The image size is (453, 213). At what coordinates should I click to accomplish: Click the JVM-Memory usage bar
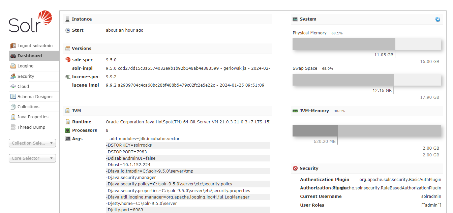[367, 131]
